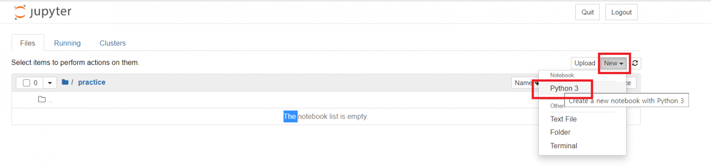Click the Jupyter logo

(42, 12)
